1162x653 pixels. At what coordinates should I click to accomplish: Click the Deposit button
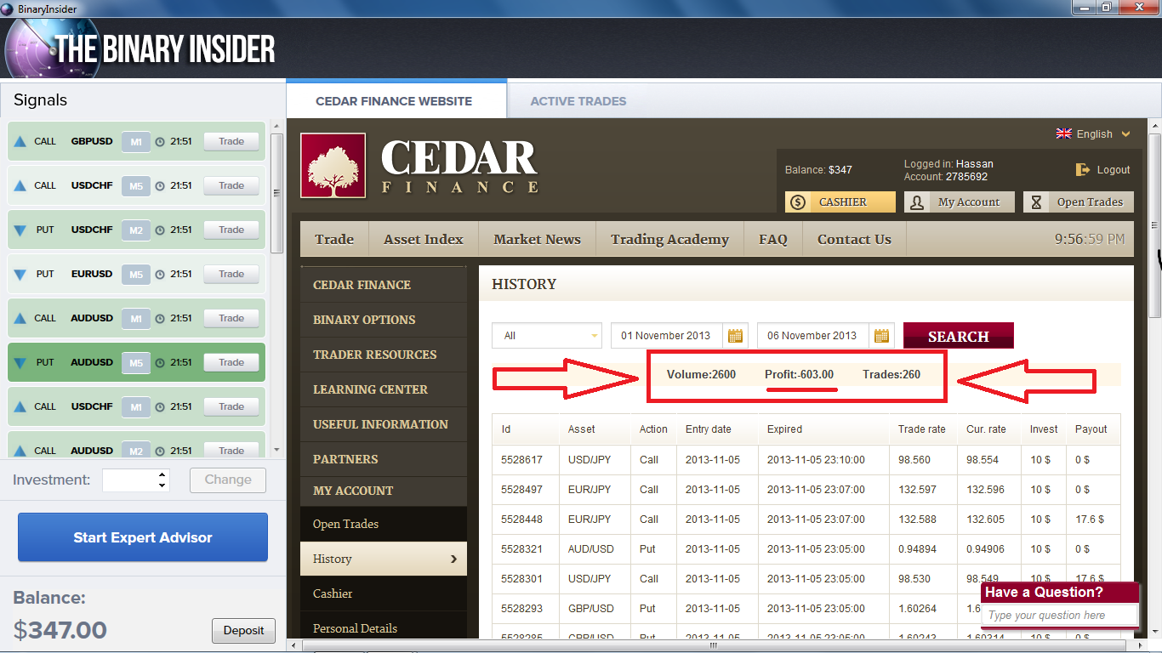tap(243, 631)
